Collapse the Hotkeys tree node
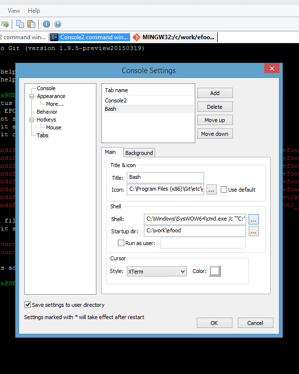 [31, 120]
